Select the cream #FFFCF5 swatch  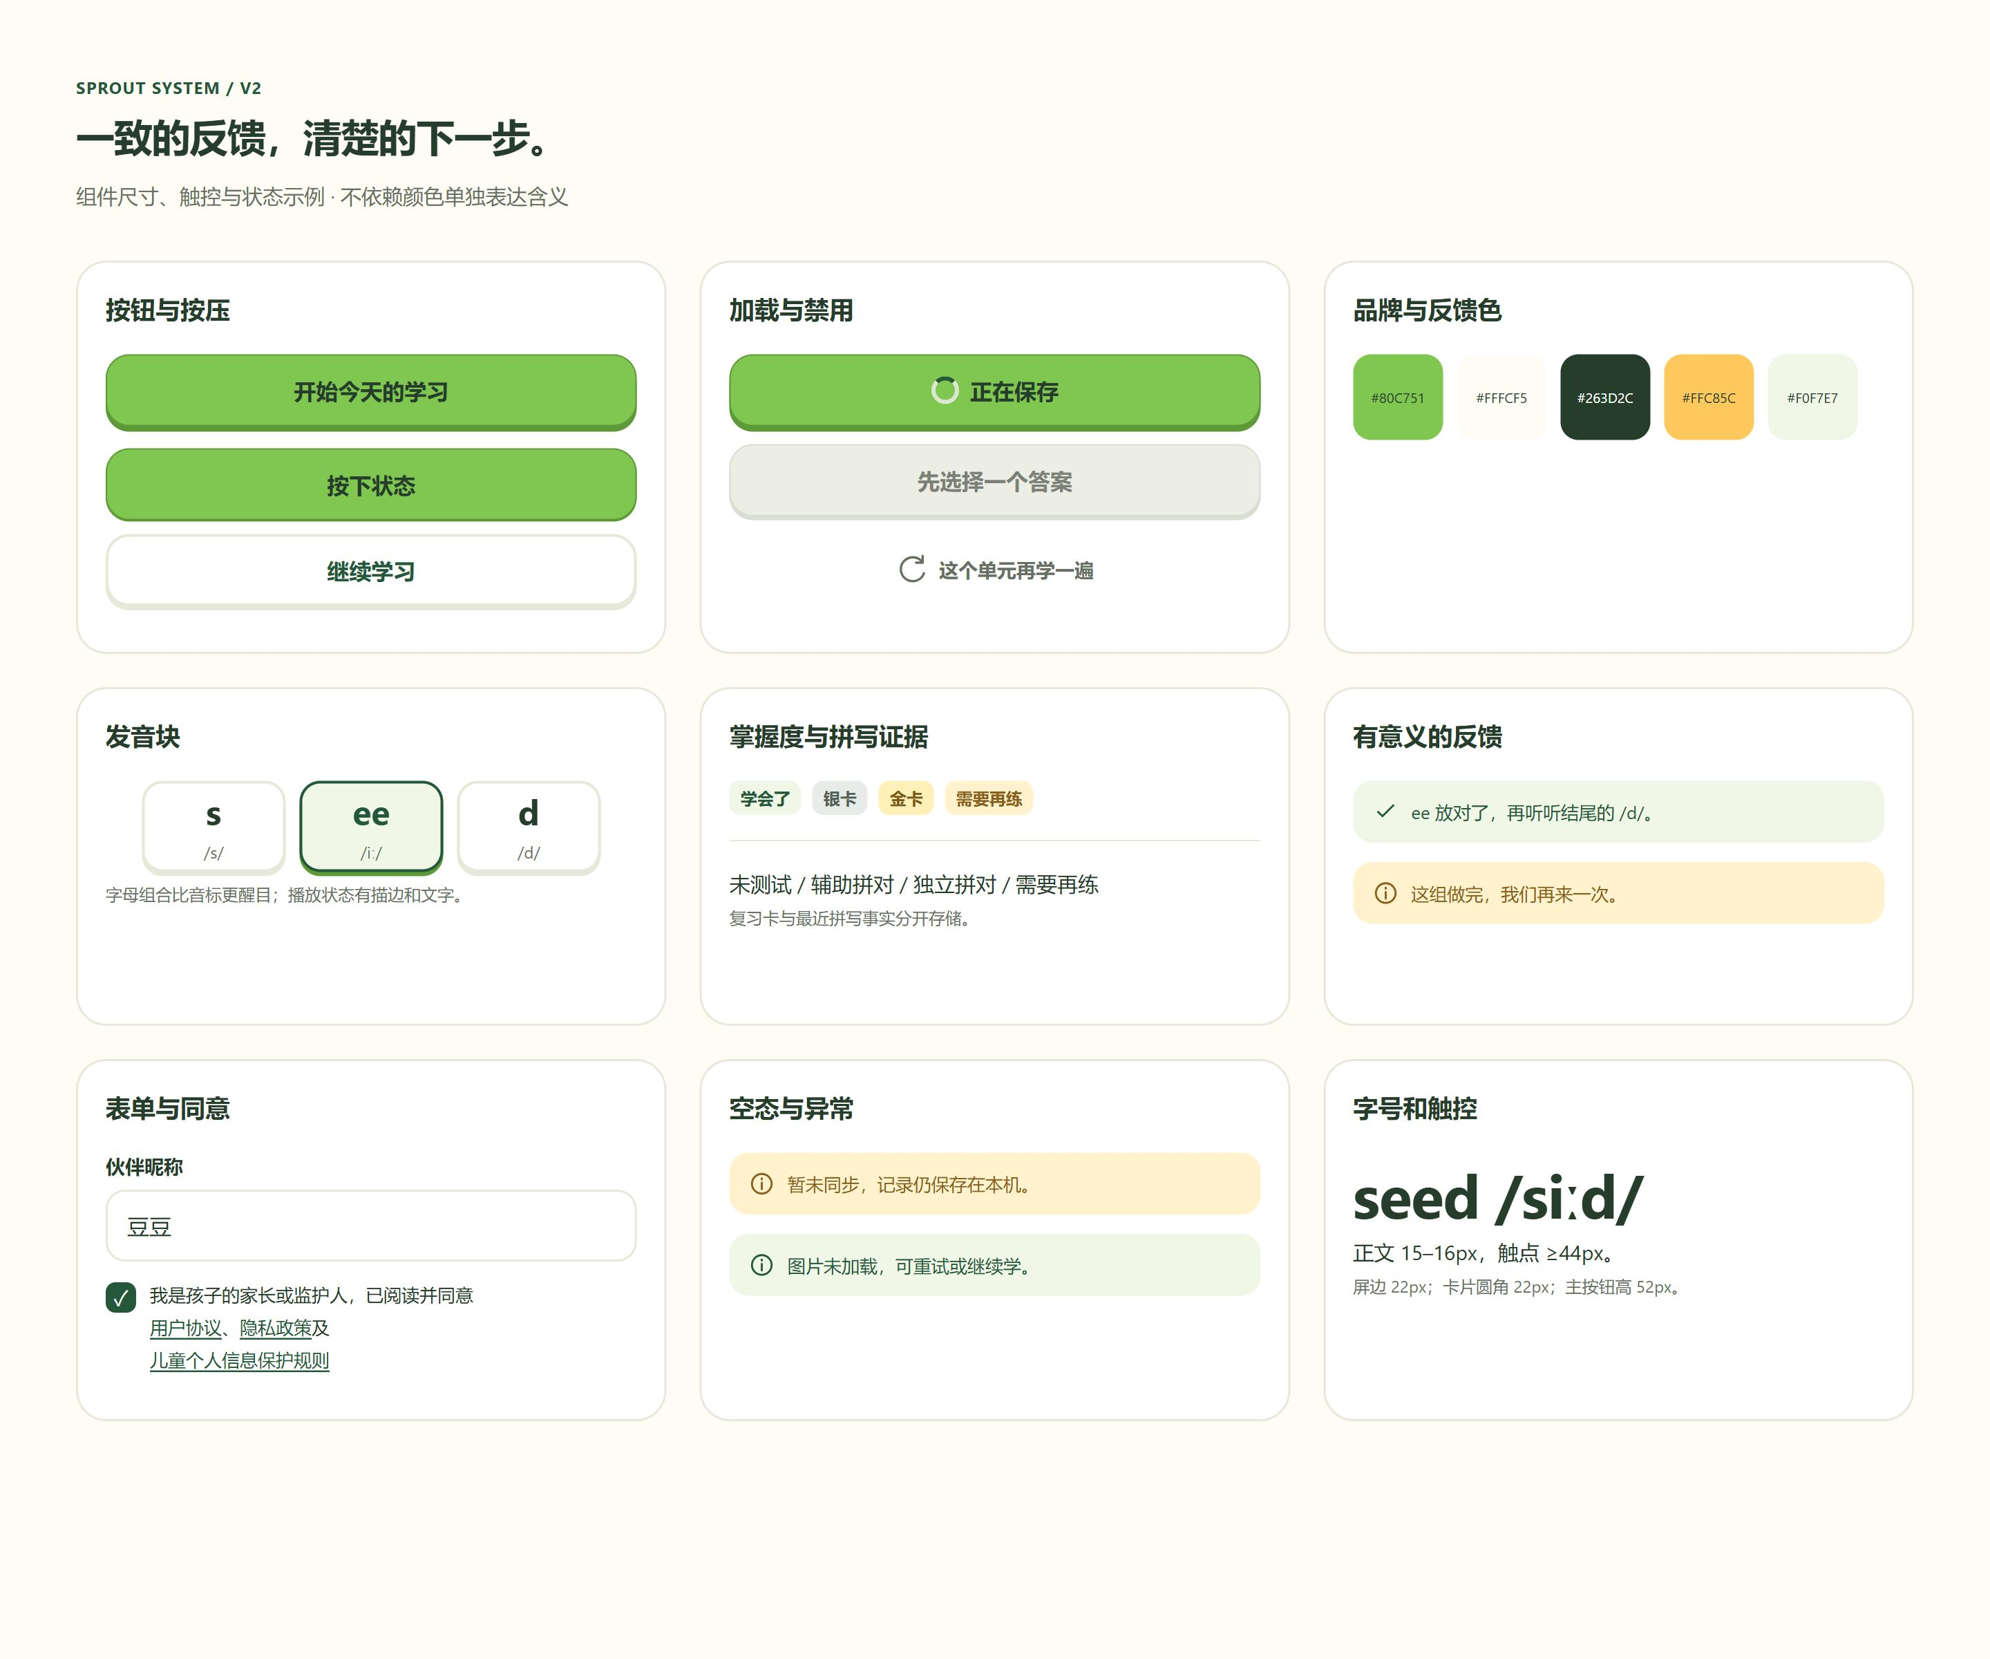[1501, 397]
